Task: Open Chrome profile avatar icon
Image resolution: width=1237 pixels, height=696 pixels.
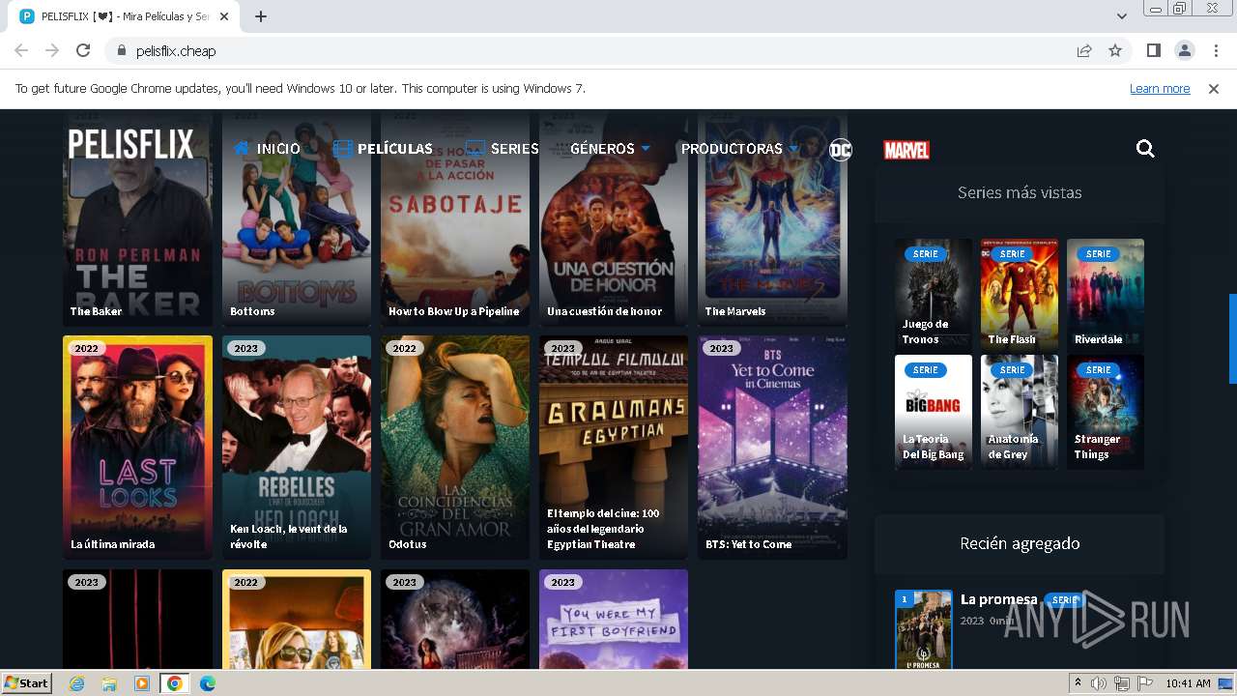Action: coord(1185,50)
